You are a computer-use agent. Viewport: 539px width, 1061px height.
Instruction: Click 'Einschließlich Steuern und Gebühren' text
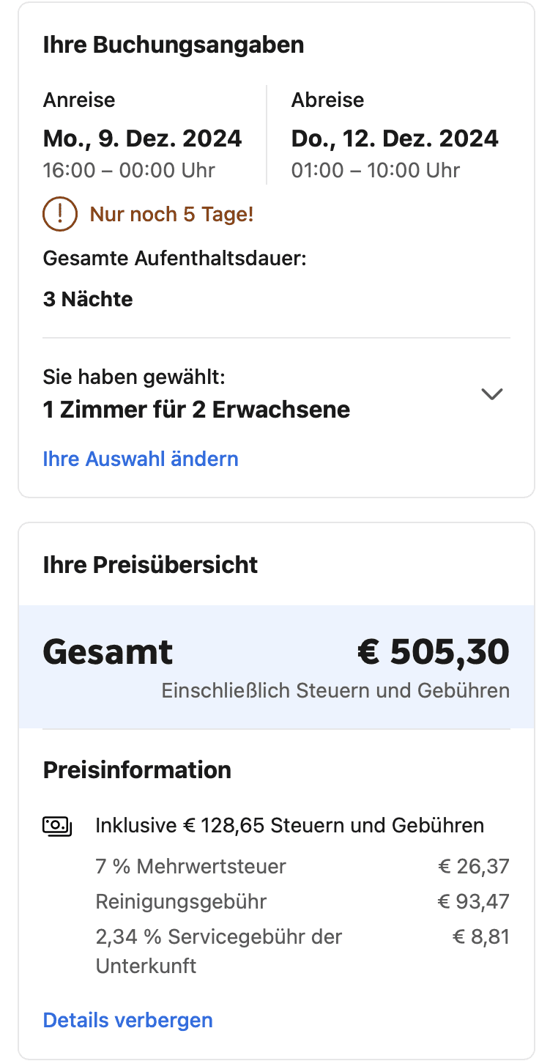pyautogui.click(x=335, y=691)
